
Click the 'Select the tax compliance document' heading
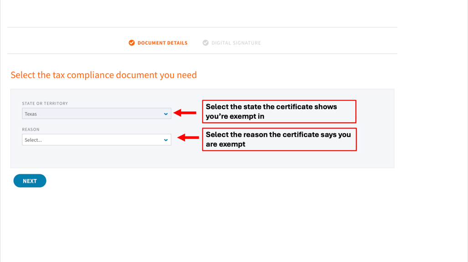click(x=103, y=75)
